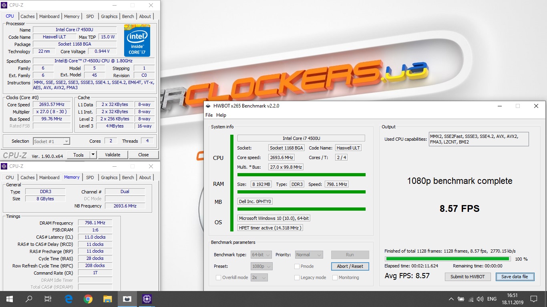
Task: Open Windows Search from taskbar
Action: click(x=29, y=299)
